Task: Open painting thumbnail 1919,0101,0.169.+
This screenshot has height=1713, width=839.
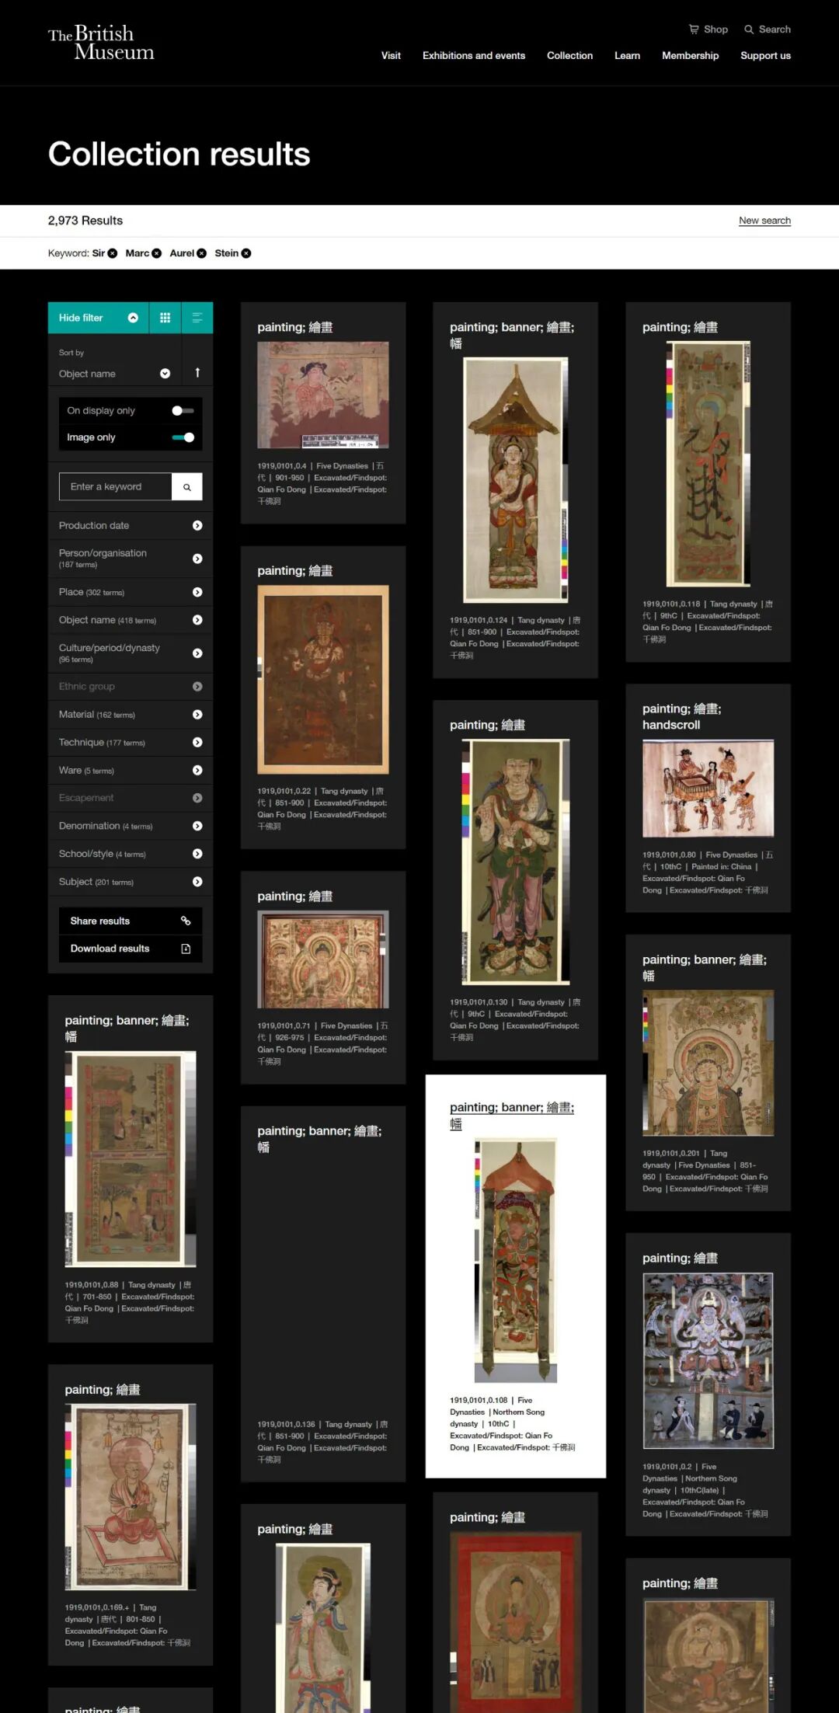Action: pos(131,1497)
